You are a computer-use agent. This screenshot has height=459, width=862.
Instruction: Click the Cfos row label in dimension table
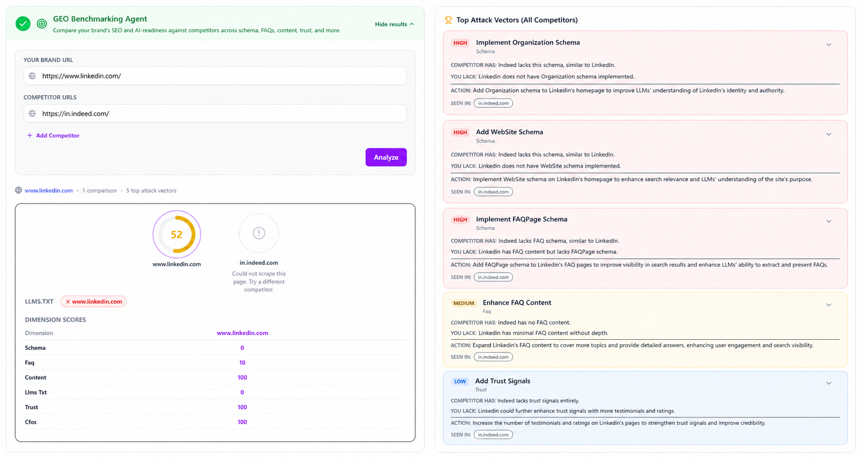(x=31, y=422)
